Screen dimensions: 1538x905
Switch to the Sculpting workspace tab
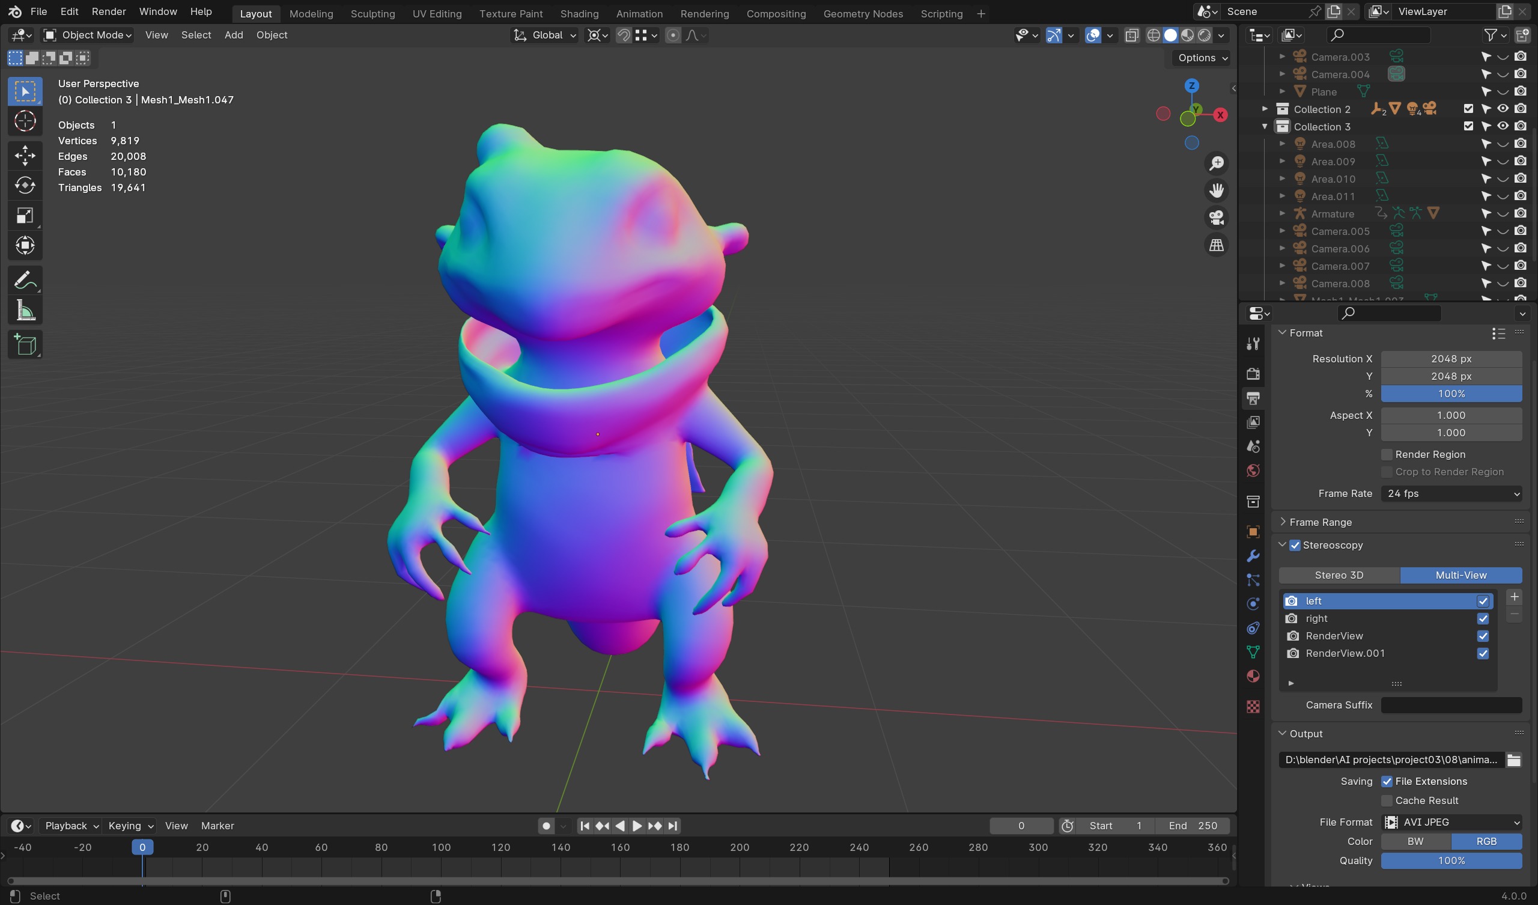[x=372, y=13]
